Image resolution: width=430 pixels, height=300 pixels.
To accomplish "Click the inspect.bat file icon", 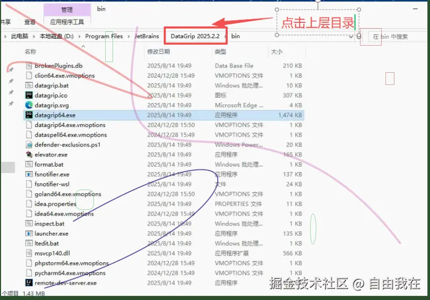I will (29, 224).
